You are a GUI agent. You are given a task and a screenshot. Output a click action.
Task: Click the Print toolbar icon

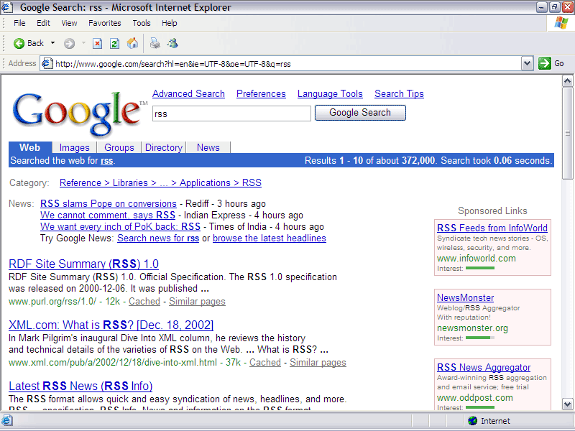155,44
